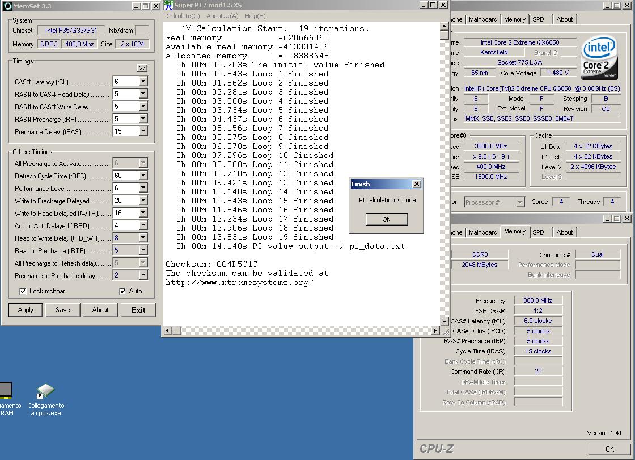Click the 400,0 Mhz memory frequency value
Screen dimensions: 635x460
79,44
